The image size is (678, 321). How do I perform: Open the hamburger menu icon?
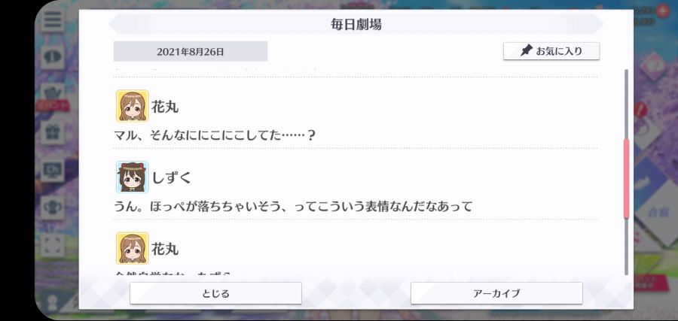coord(53,20)
